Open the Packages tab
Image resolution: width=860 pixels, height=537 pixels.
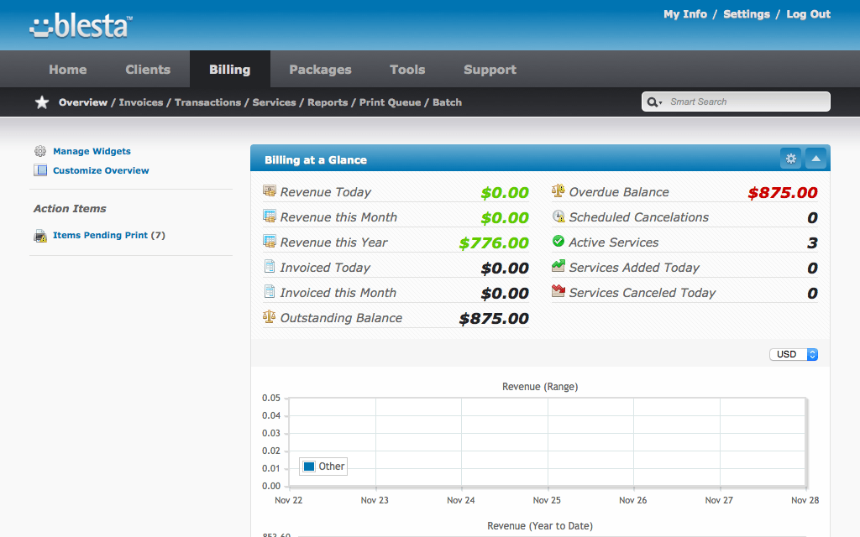[x=320, y=70]
